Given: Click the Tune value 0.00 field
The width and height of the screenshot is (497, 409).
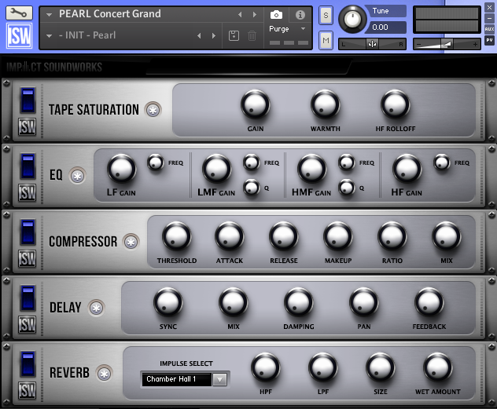Looking at the screenshot, I should pos(386,27).
